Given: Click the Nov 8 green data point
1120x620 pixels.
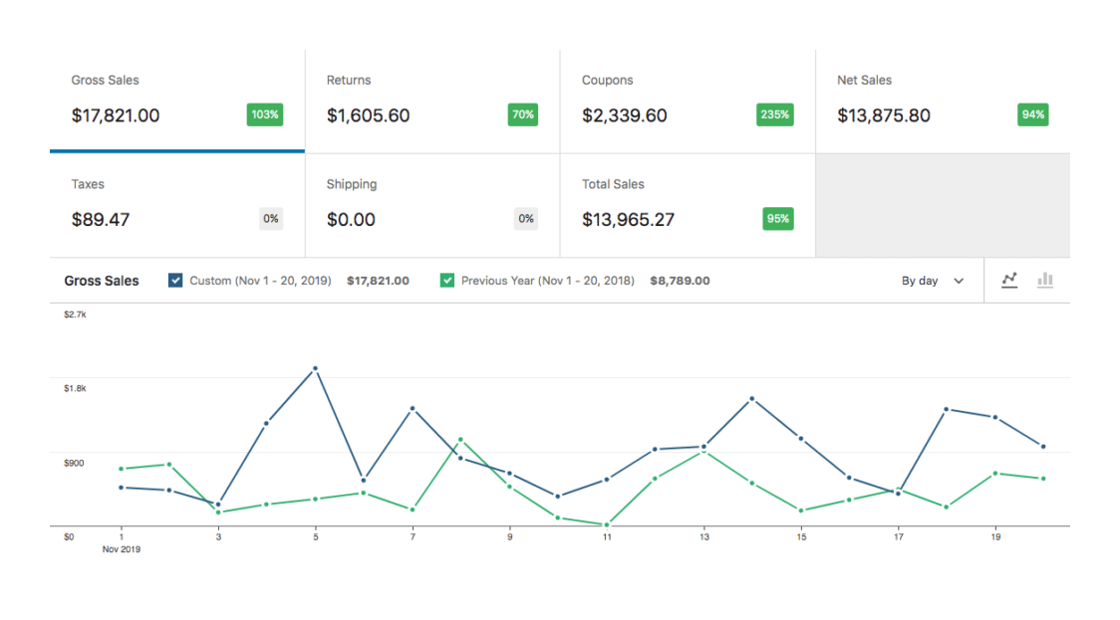Looking at the screenshot, I should (460, 439).
